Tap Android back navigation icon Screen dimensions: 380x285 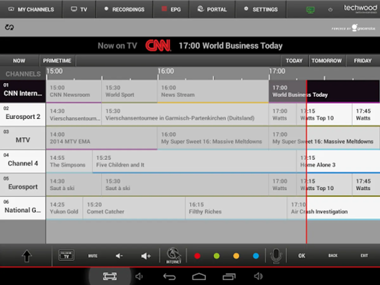(169, 277)
